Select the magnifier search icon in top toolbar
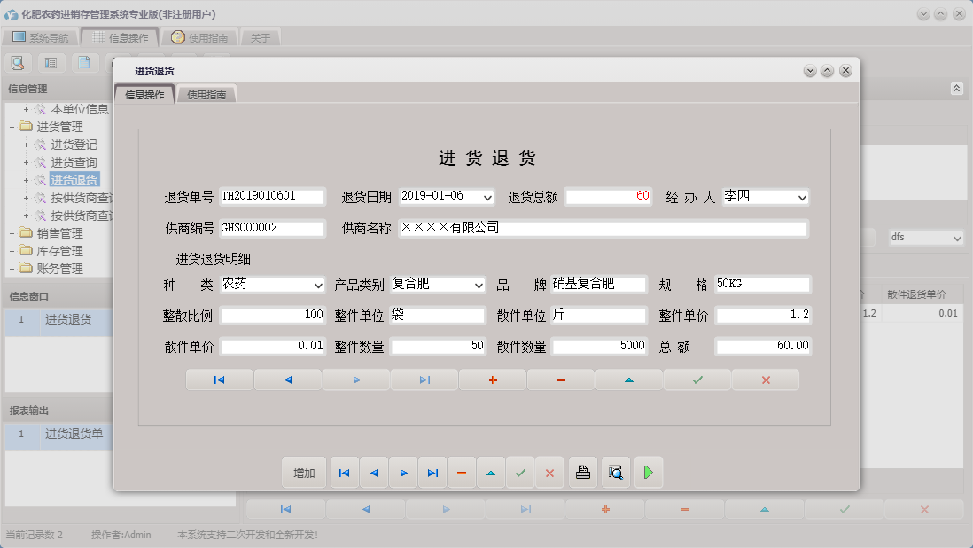 tap(18, 62)
